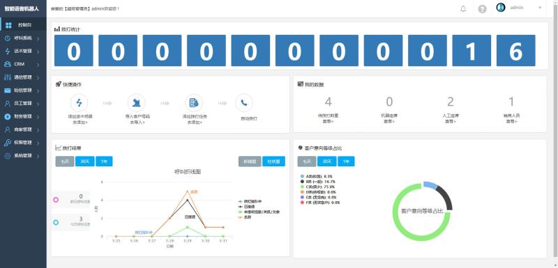558x268 pixels.
Task: Open the notification bell in top bar
Action: [x=463, y=9]
